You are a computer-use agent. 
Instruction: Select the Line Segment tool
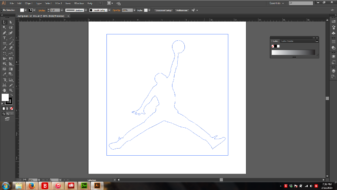pos(11,38)
